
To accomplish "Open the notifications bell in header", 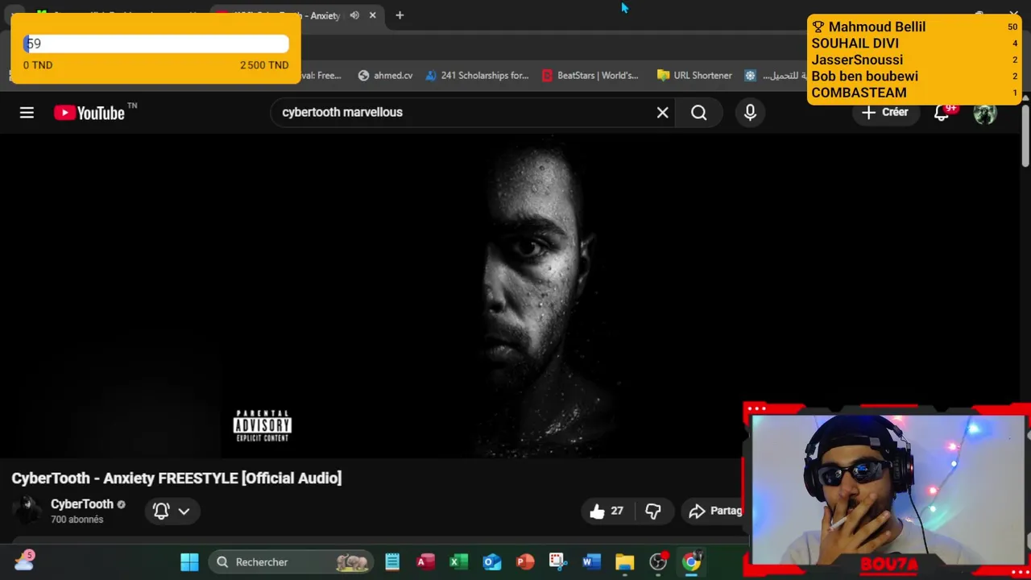I will click(x=942, y=113).
